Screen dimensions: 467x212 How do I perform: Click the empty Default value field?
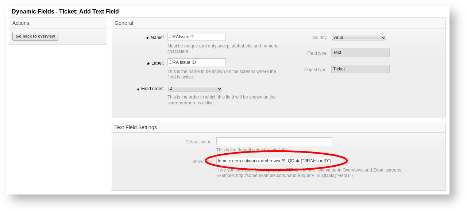coord(274,141)
